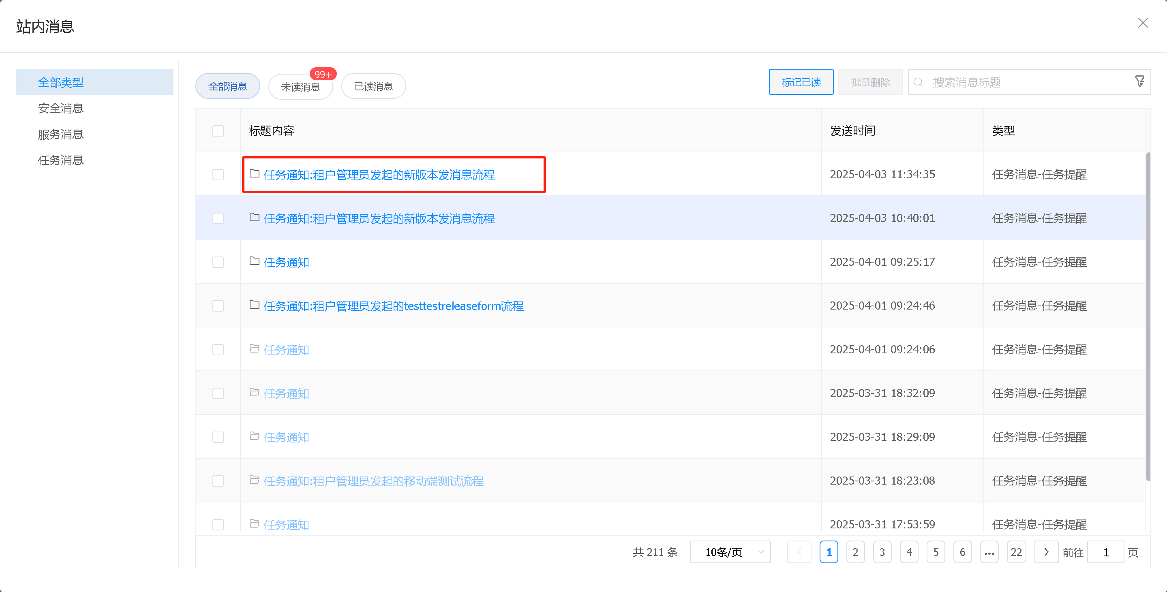This screenshot has height=592, width=1167.
Task: Toggle the select-all header checkbox
Action: 218,131
